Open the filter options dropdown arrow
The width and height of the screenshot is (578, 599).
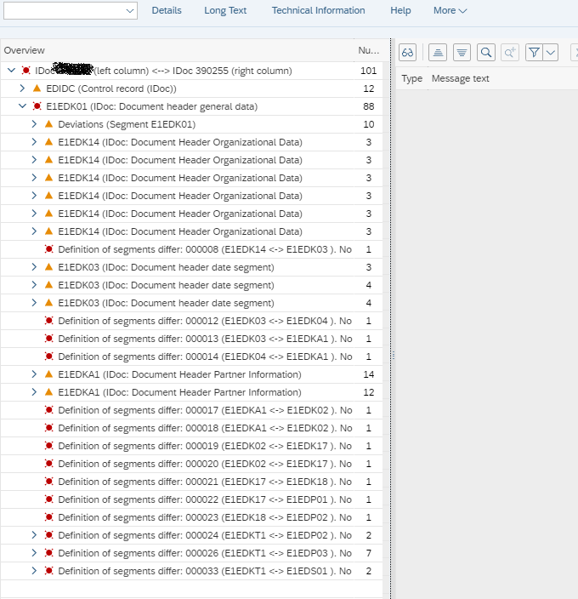click(x=551, y=52)
